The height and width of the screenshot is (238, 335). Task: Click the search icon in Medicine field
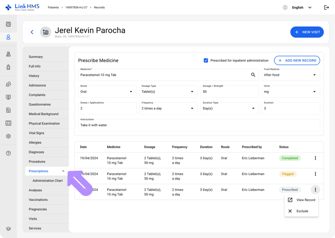(x=253, y=75)
